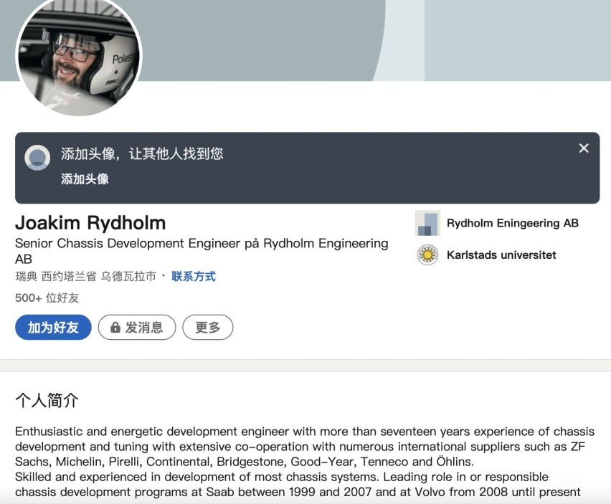The height and width of the screenshot is (504, 611).
Task: Open the 更多 more options button
Action: (208, 327)
